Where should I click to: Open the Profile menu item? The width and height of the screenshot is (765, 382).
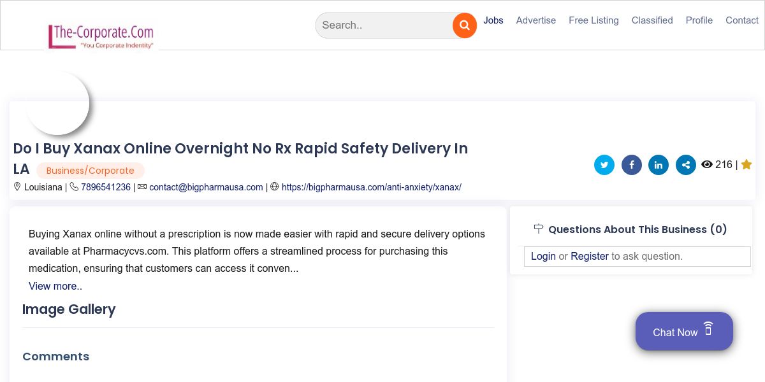tap(699, 20)
